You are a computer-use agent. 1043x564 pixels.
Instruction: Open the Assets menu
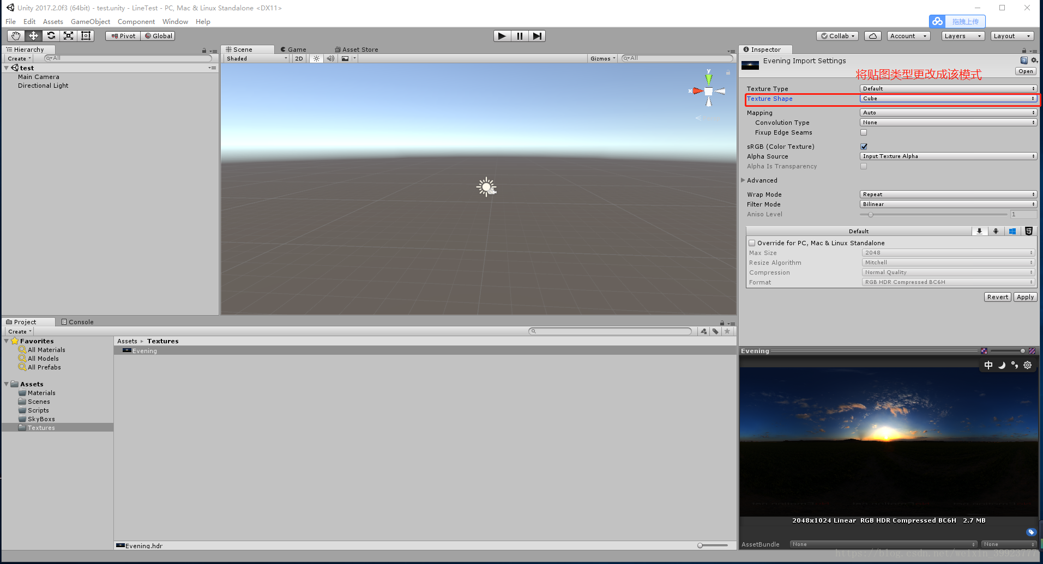click(53, 22)
